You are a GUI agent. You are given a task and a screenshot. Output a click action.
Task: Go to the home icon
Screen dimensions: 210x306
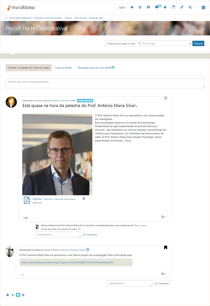point(132,7)
